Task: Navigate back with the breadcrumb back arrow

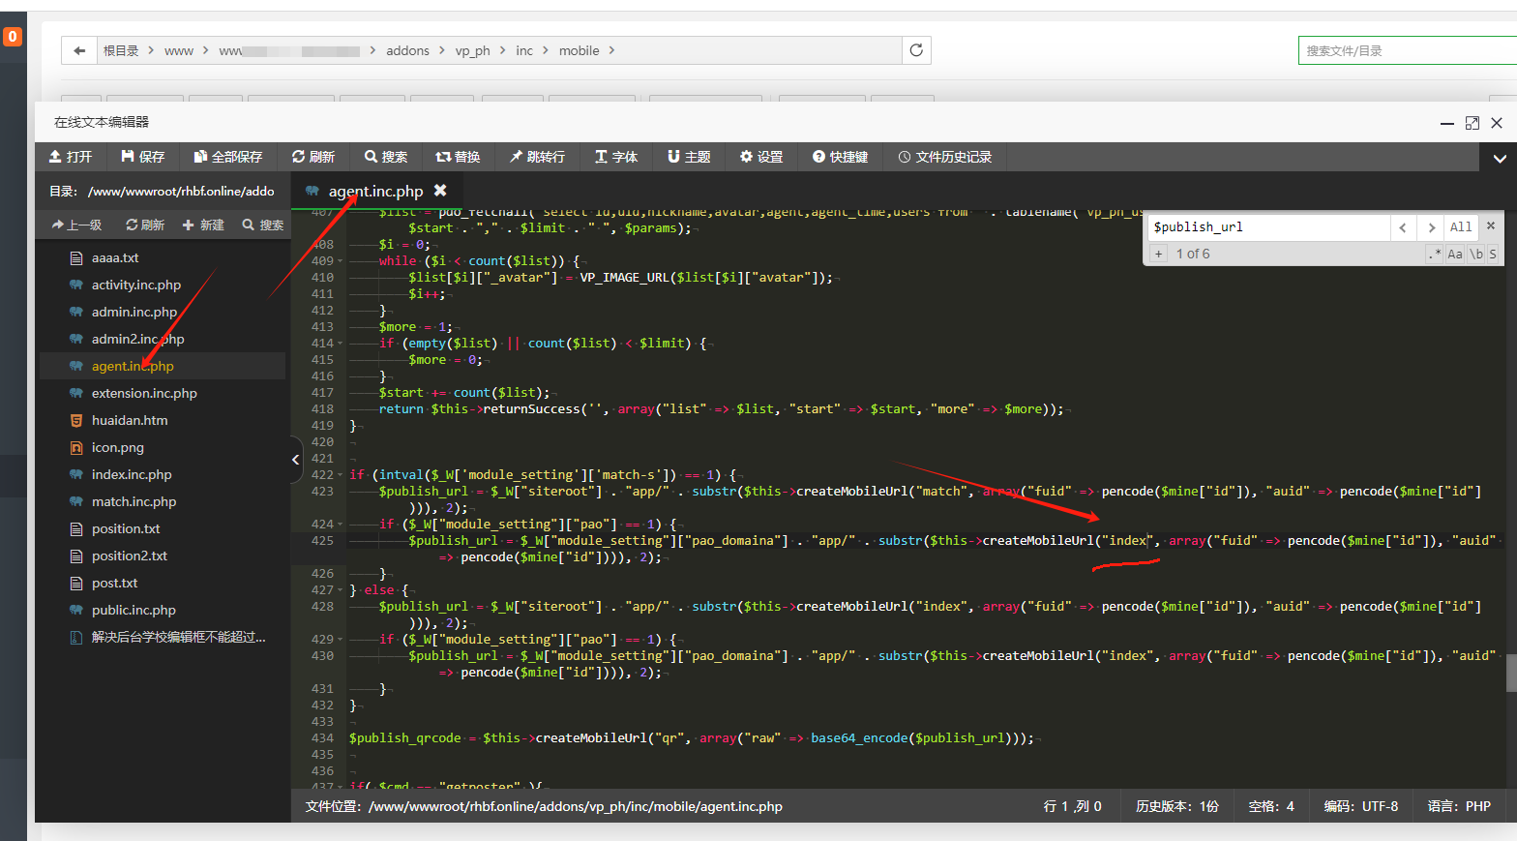Action: point(79,50)
